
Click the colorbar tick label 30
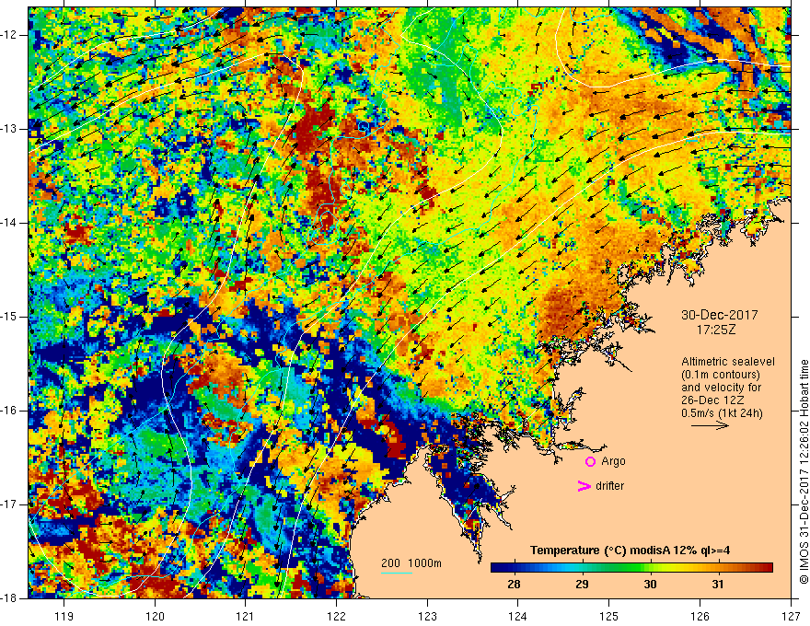[650, 585]
